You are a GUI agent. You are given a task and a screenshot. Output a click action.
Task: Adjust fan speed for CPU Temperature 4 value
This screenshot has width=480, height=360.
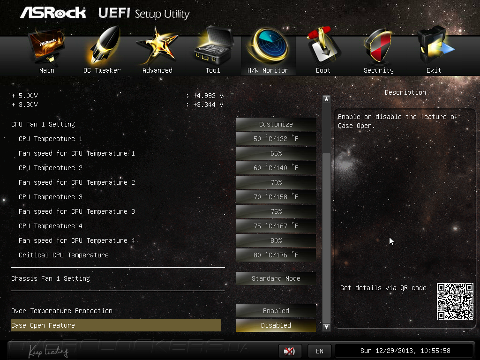click(x=276, y=240)
